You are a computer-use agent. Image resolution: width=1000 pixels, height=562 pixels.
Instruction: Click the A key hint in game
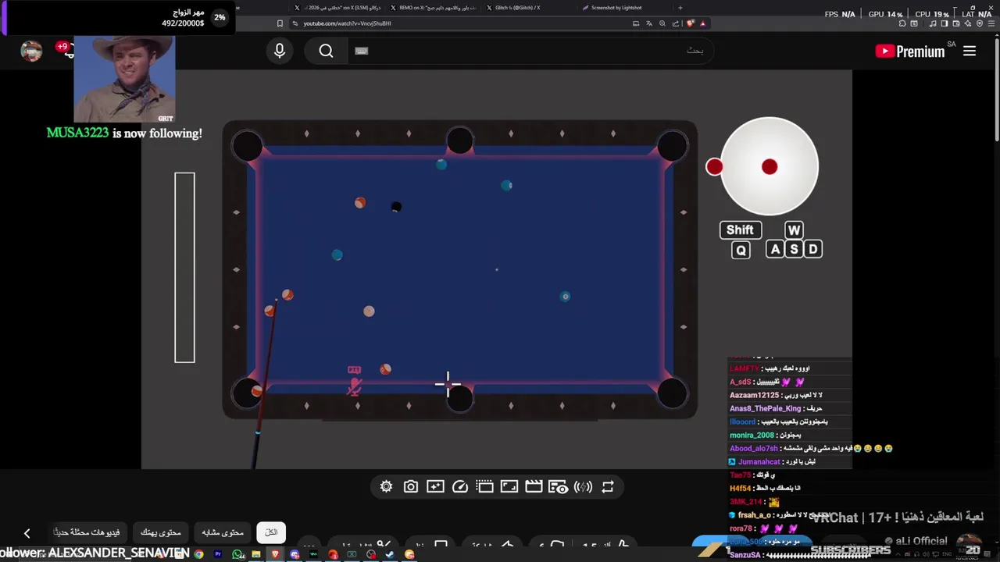(x=775, y=249)
